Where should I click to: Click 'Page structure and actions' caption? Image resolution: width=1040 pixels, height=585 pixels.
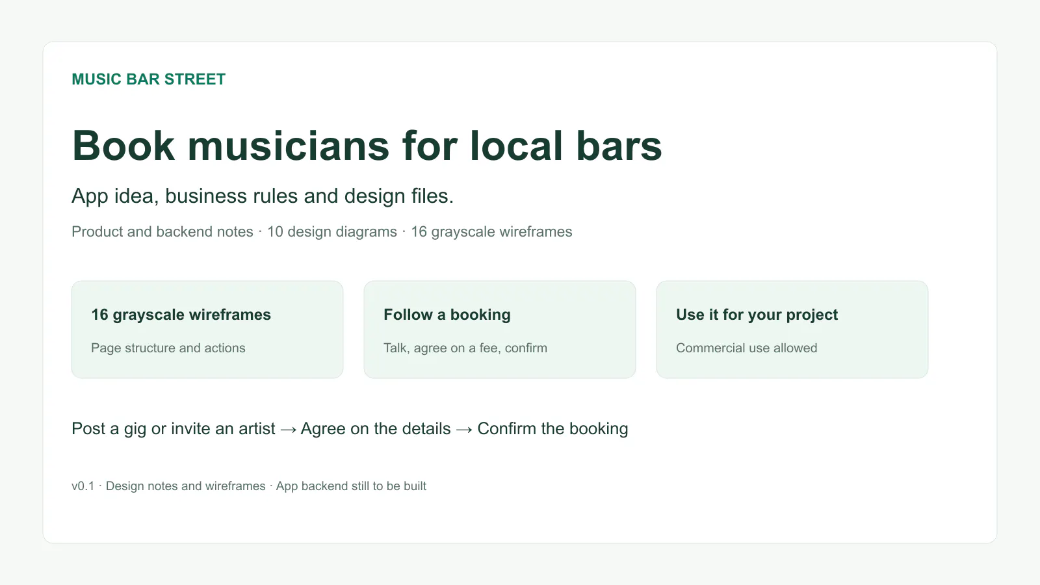[x=168, y=348]
